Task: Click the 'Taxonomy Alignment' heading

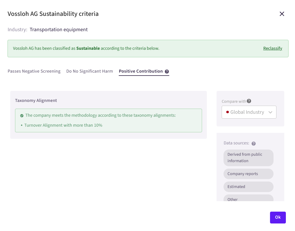Action: (x=36, y=101)
